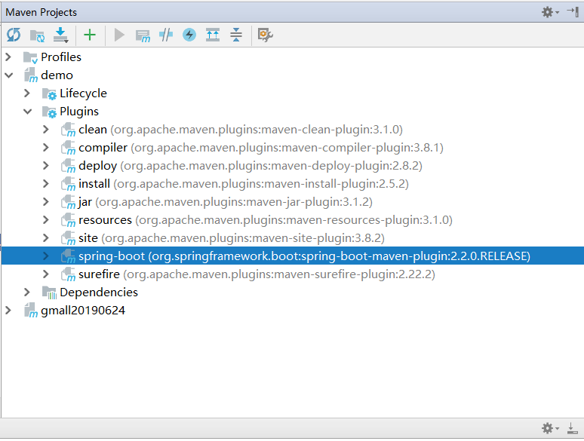Viewport: 584px width, 441px height.
Task: Collapse the Plugins node
Action: pyautogui.click(x=28, y=112)
